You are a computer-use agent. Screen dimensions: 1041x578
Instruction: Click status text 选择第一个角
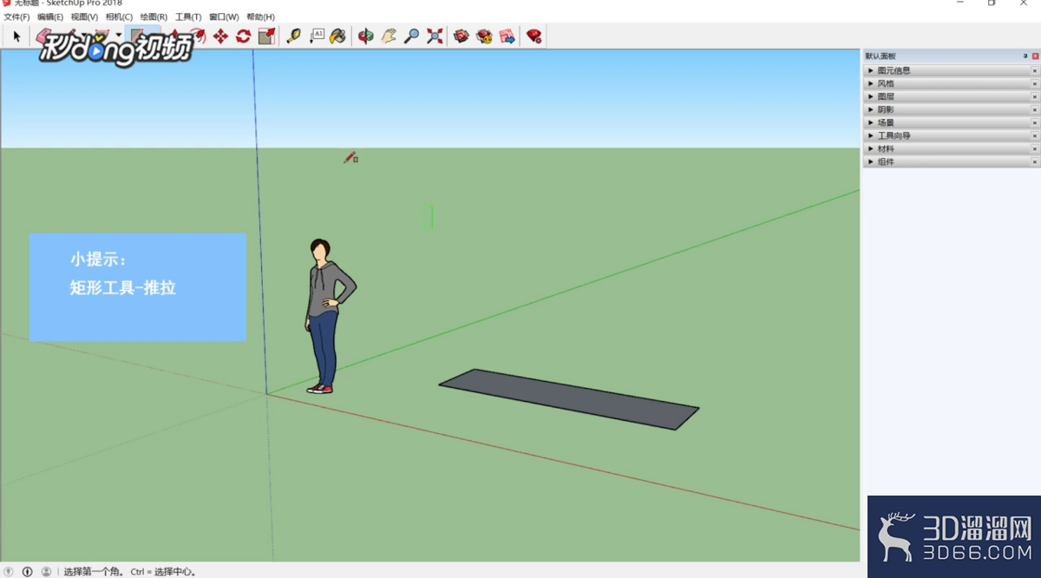94,572
